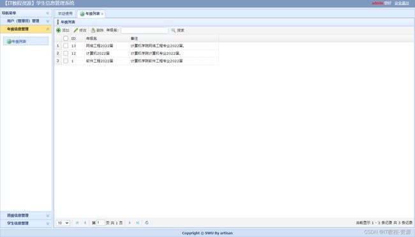The image size is (415, 237).
Task: Click the green 添加 (add) plus icon
Action: 59,31
